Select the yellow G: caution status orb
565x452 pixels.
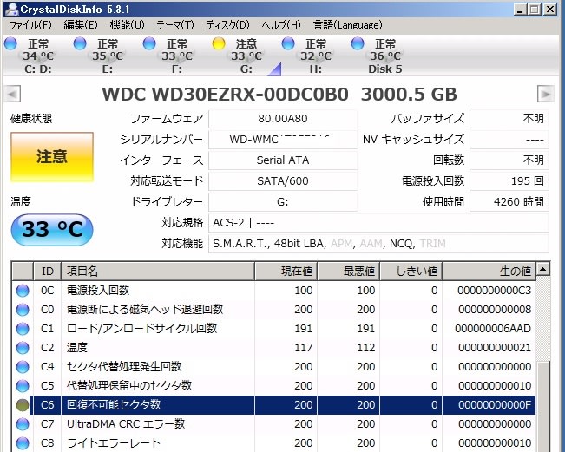pyautogui.click(x=219, y=43)
